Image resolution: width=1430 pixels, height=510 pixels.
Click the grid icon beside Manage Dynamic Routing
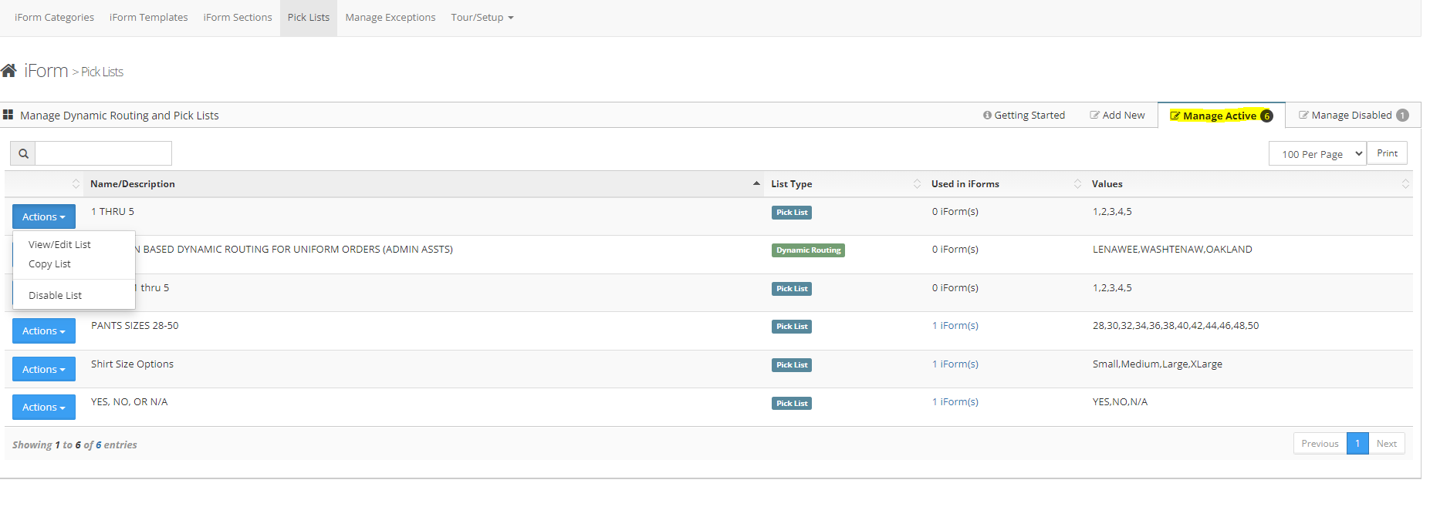click(x=8, y=115)
